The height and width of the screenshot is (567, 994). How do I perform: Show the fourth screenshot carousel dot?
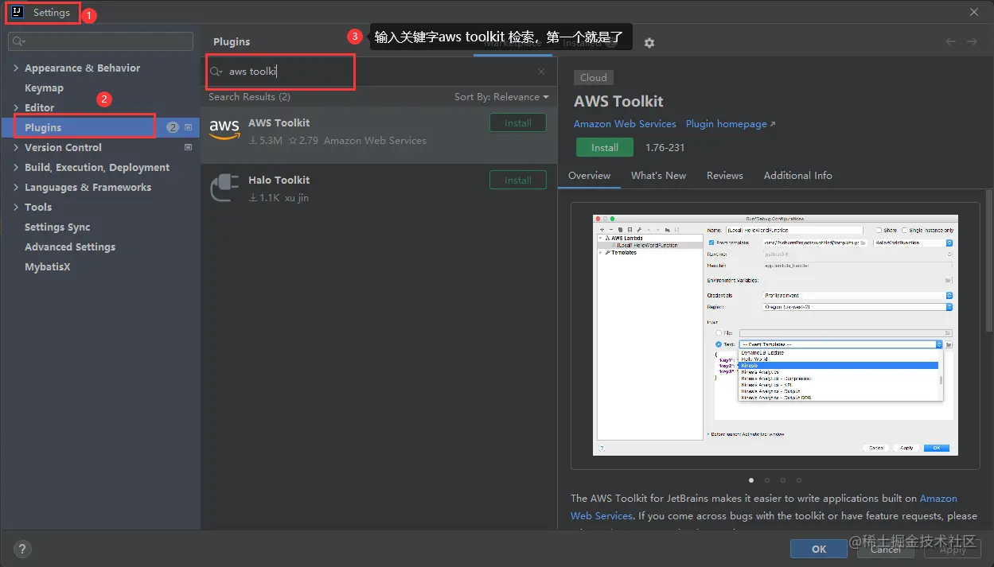[799, 480]
